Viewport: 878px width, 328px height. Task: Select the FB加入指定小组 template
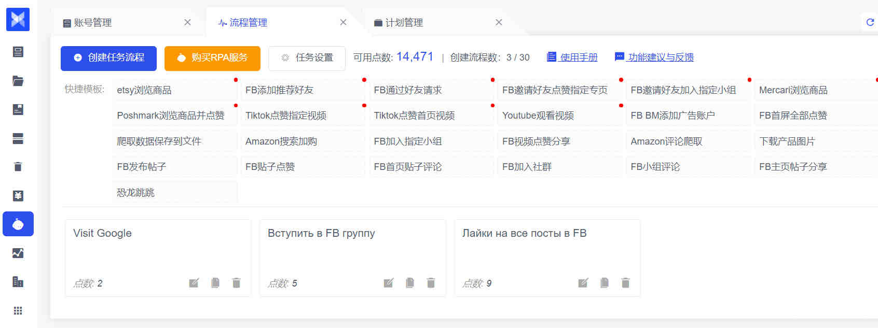(x=432, y=141)
